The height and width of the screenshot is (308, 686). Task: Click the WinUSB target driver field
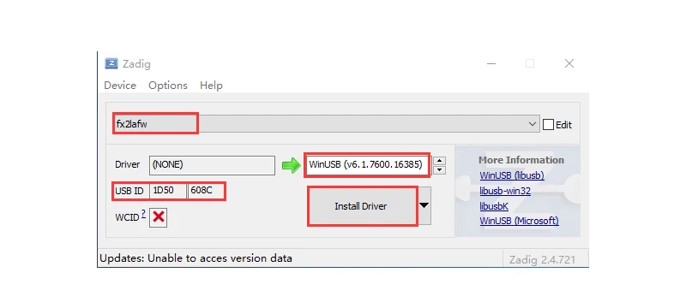[368, 164]
